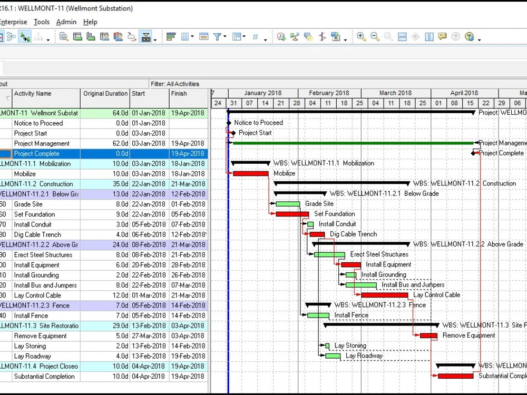Select the Project Complete activity row
Image resolution: width=527 pixels, height=395 pixels.
pos(104,153)
